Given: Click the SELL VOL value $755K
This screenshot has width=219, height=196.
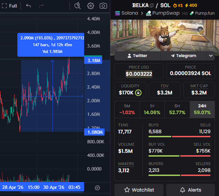Looking at the screenshot, I should coord(203,151).
